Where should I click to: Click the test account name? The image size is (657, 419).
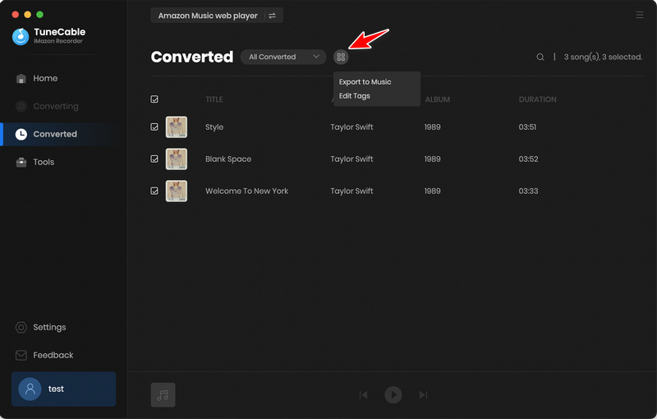[x=56, y=389]
